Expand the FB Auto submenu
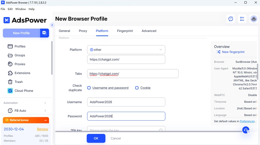Viewport: 260px width, 145px height. pyautogui.click(x=45, y=111)
